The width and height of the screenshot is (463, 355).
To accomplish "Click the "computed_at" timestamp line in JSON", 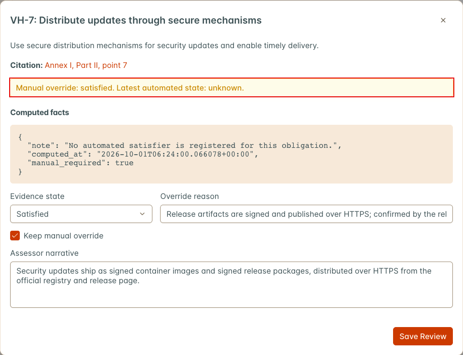I will [x=143, y=154].
